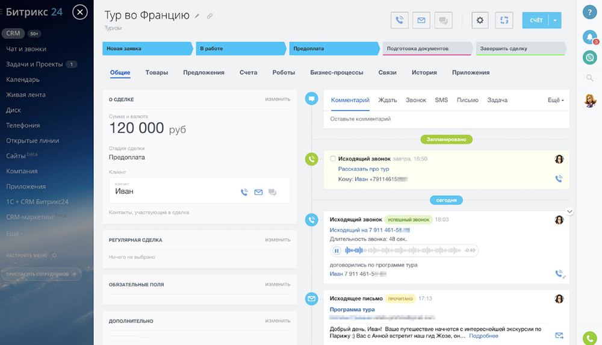Viewport: 602px width, 345px height.
Task: Switch to SMS activity tab
Action: click(x=441, y=100)
